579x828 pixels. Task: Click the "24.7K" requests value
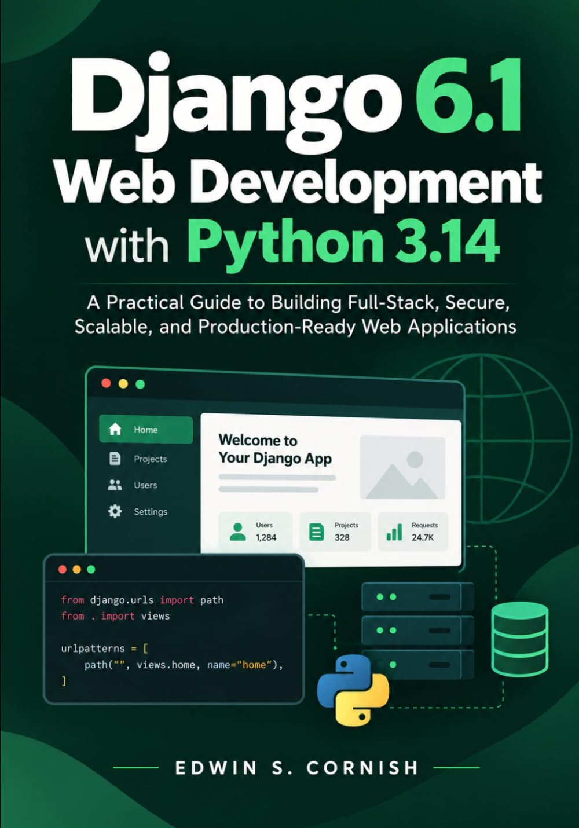click(423, 537)
